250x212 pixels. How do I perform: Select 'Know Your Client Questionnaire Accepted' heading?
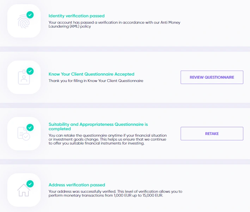tap(91, 74)
